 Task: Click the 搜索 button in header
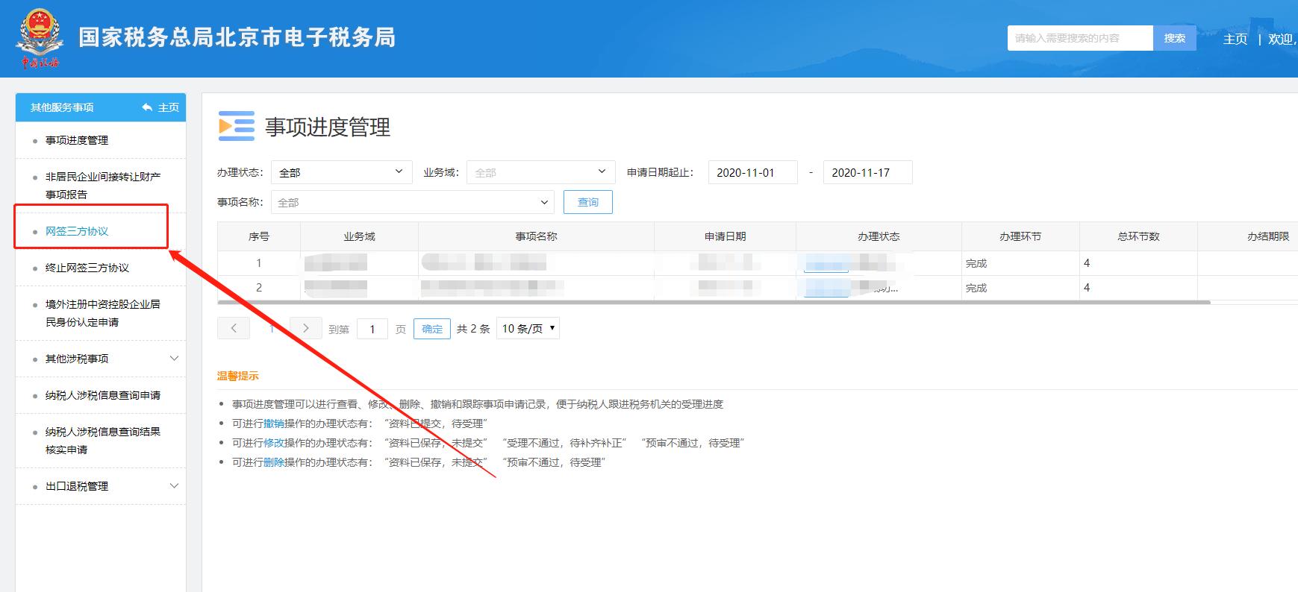(1175, 38)
